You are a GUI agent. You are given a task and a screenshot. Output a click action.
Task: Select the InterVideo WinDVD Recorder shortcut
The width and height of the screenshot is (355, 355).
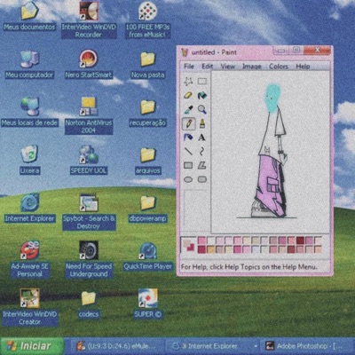(89, 20)
